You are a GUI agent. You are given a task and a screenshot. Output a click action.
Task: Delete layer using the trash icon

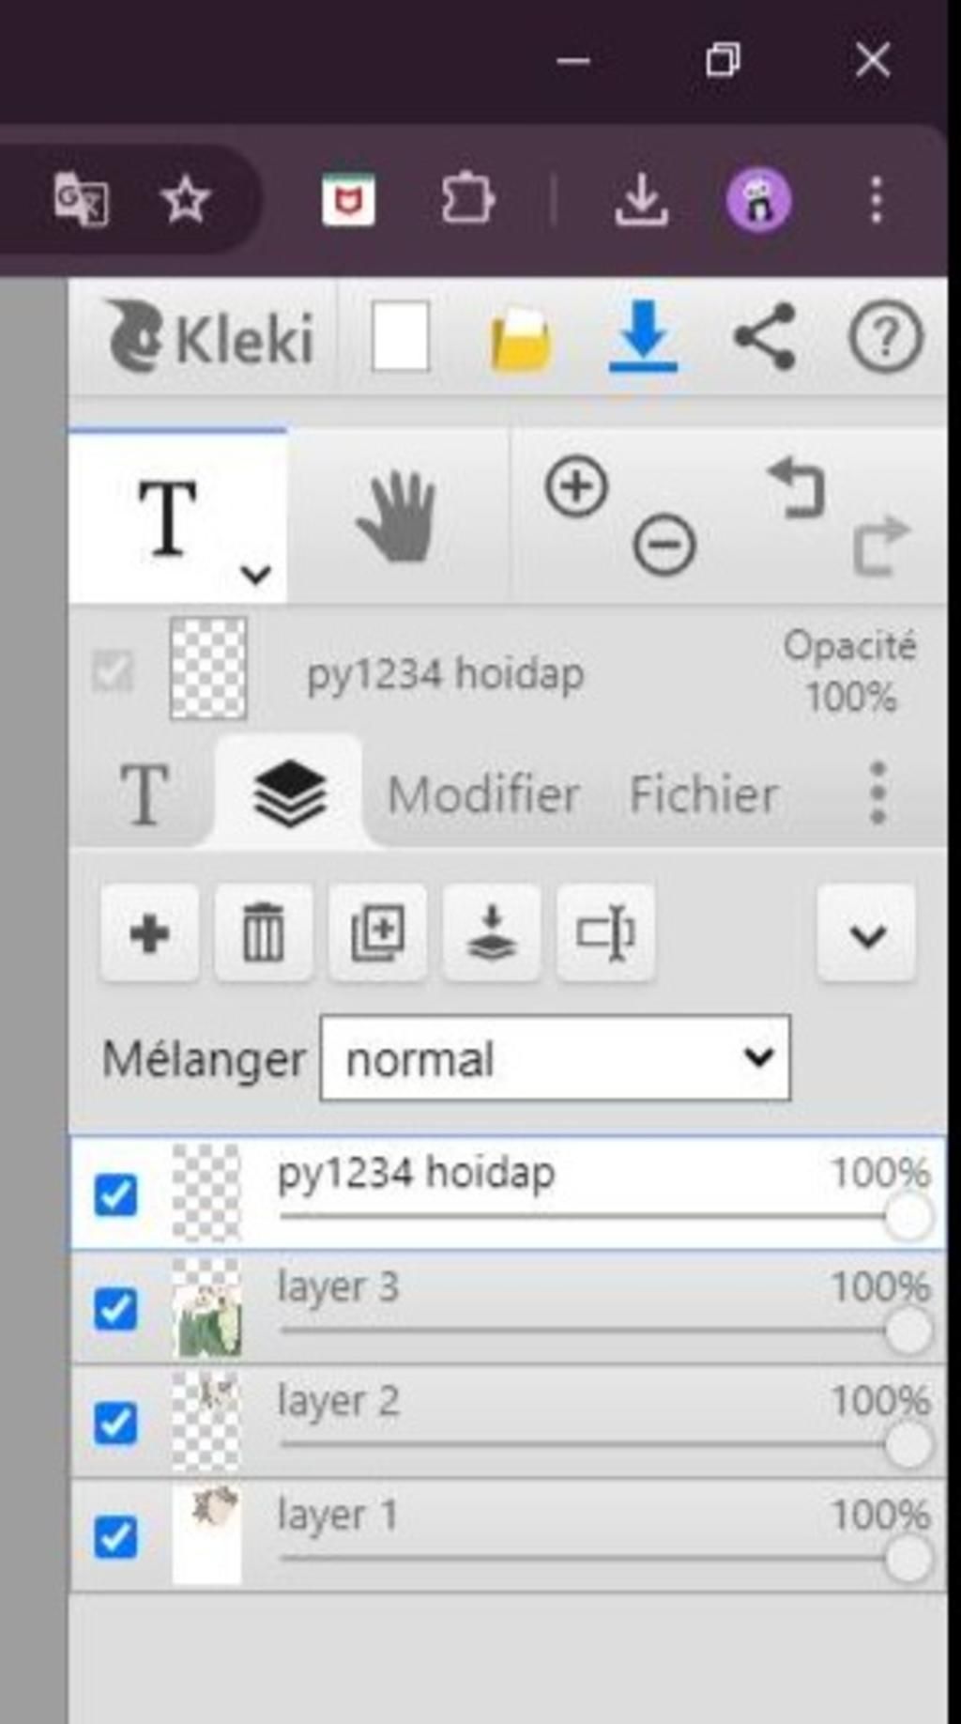[263, 933]
